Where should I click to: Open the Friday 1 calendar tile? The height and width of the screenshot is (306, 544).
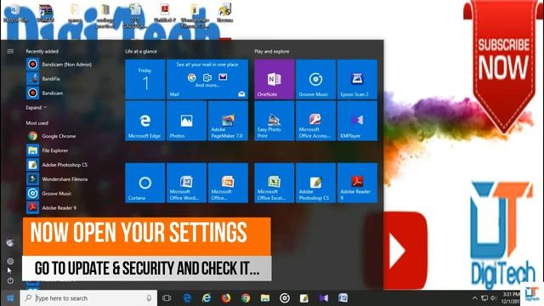click(145, 79)
